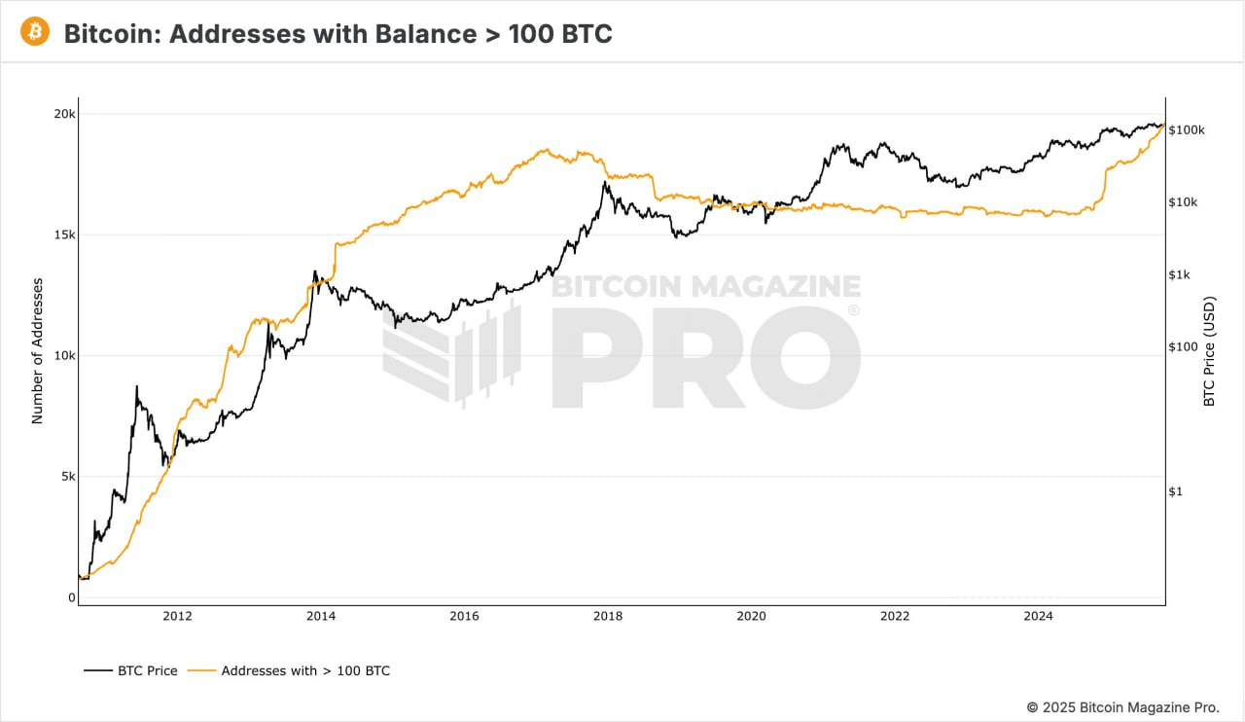Select the 2012 x-axis tick label
This screenshot has width=1245, height=722.
177,616
